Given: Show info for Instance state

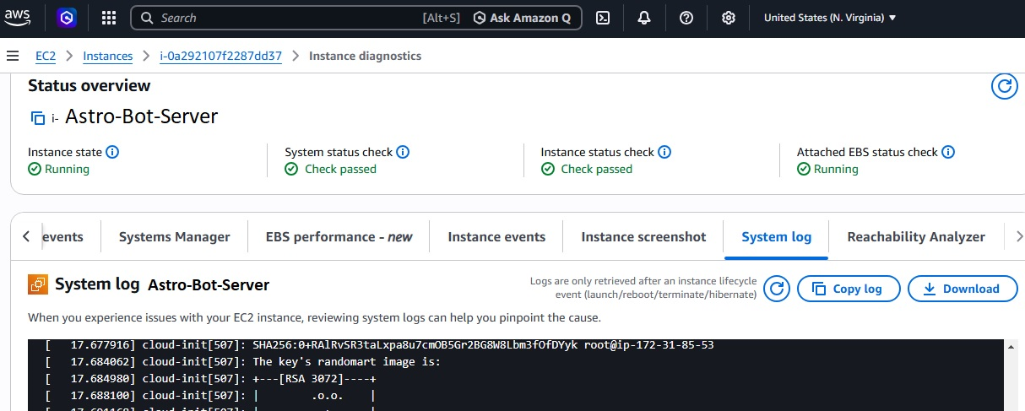Looking at the screenshot, I should pyautogui.click(x=112, y=152).
